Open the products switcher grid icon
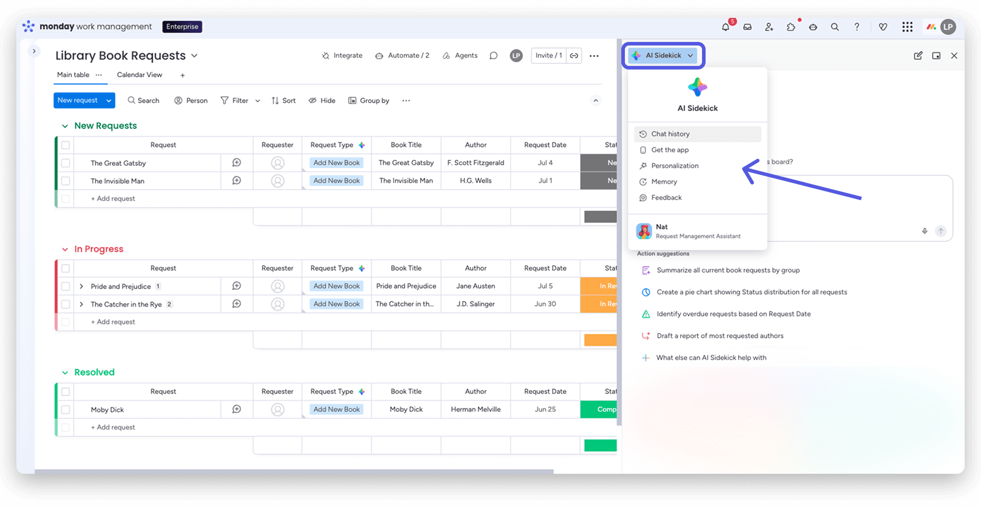This screenshot has width=981, height=507. point(907,27)
